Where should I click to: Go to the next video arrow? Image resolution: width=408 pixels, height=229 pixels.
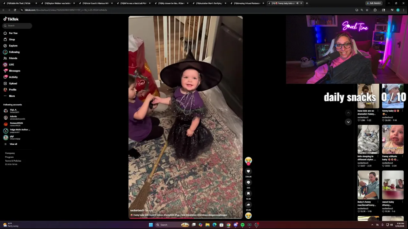point(348,122)
